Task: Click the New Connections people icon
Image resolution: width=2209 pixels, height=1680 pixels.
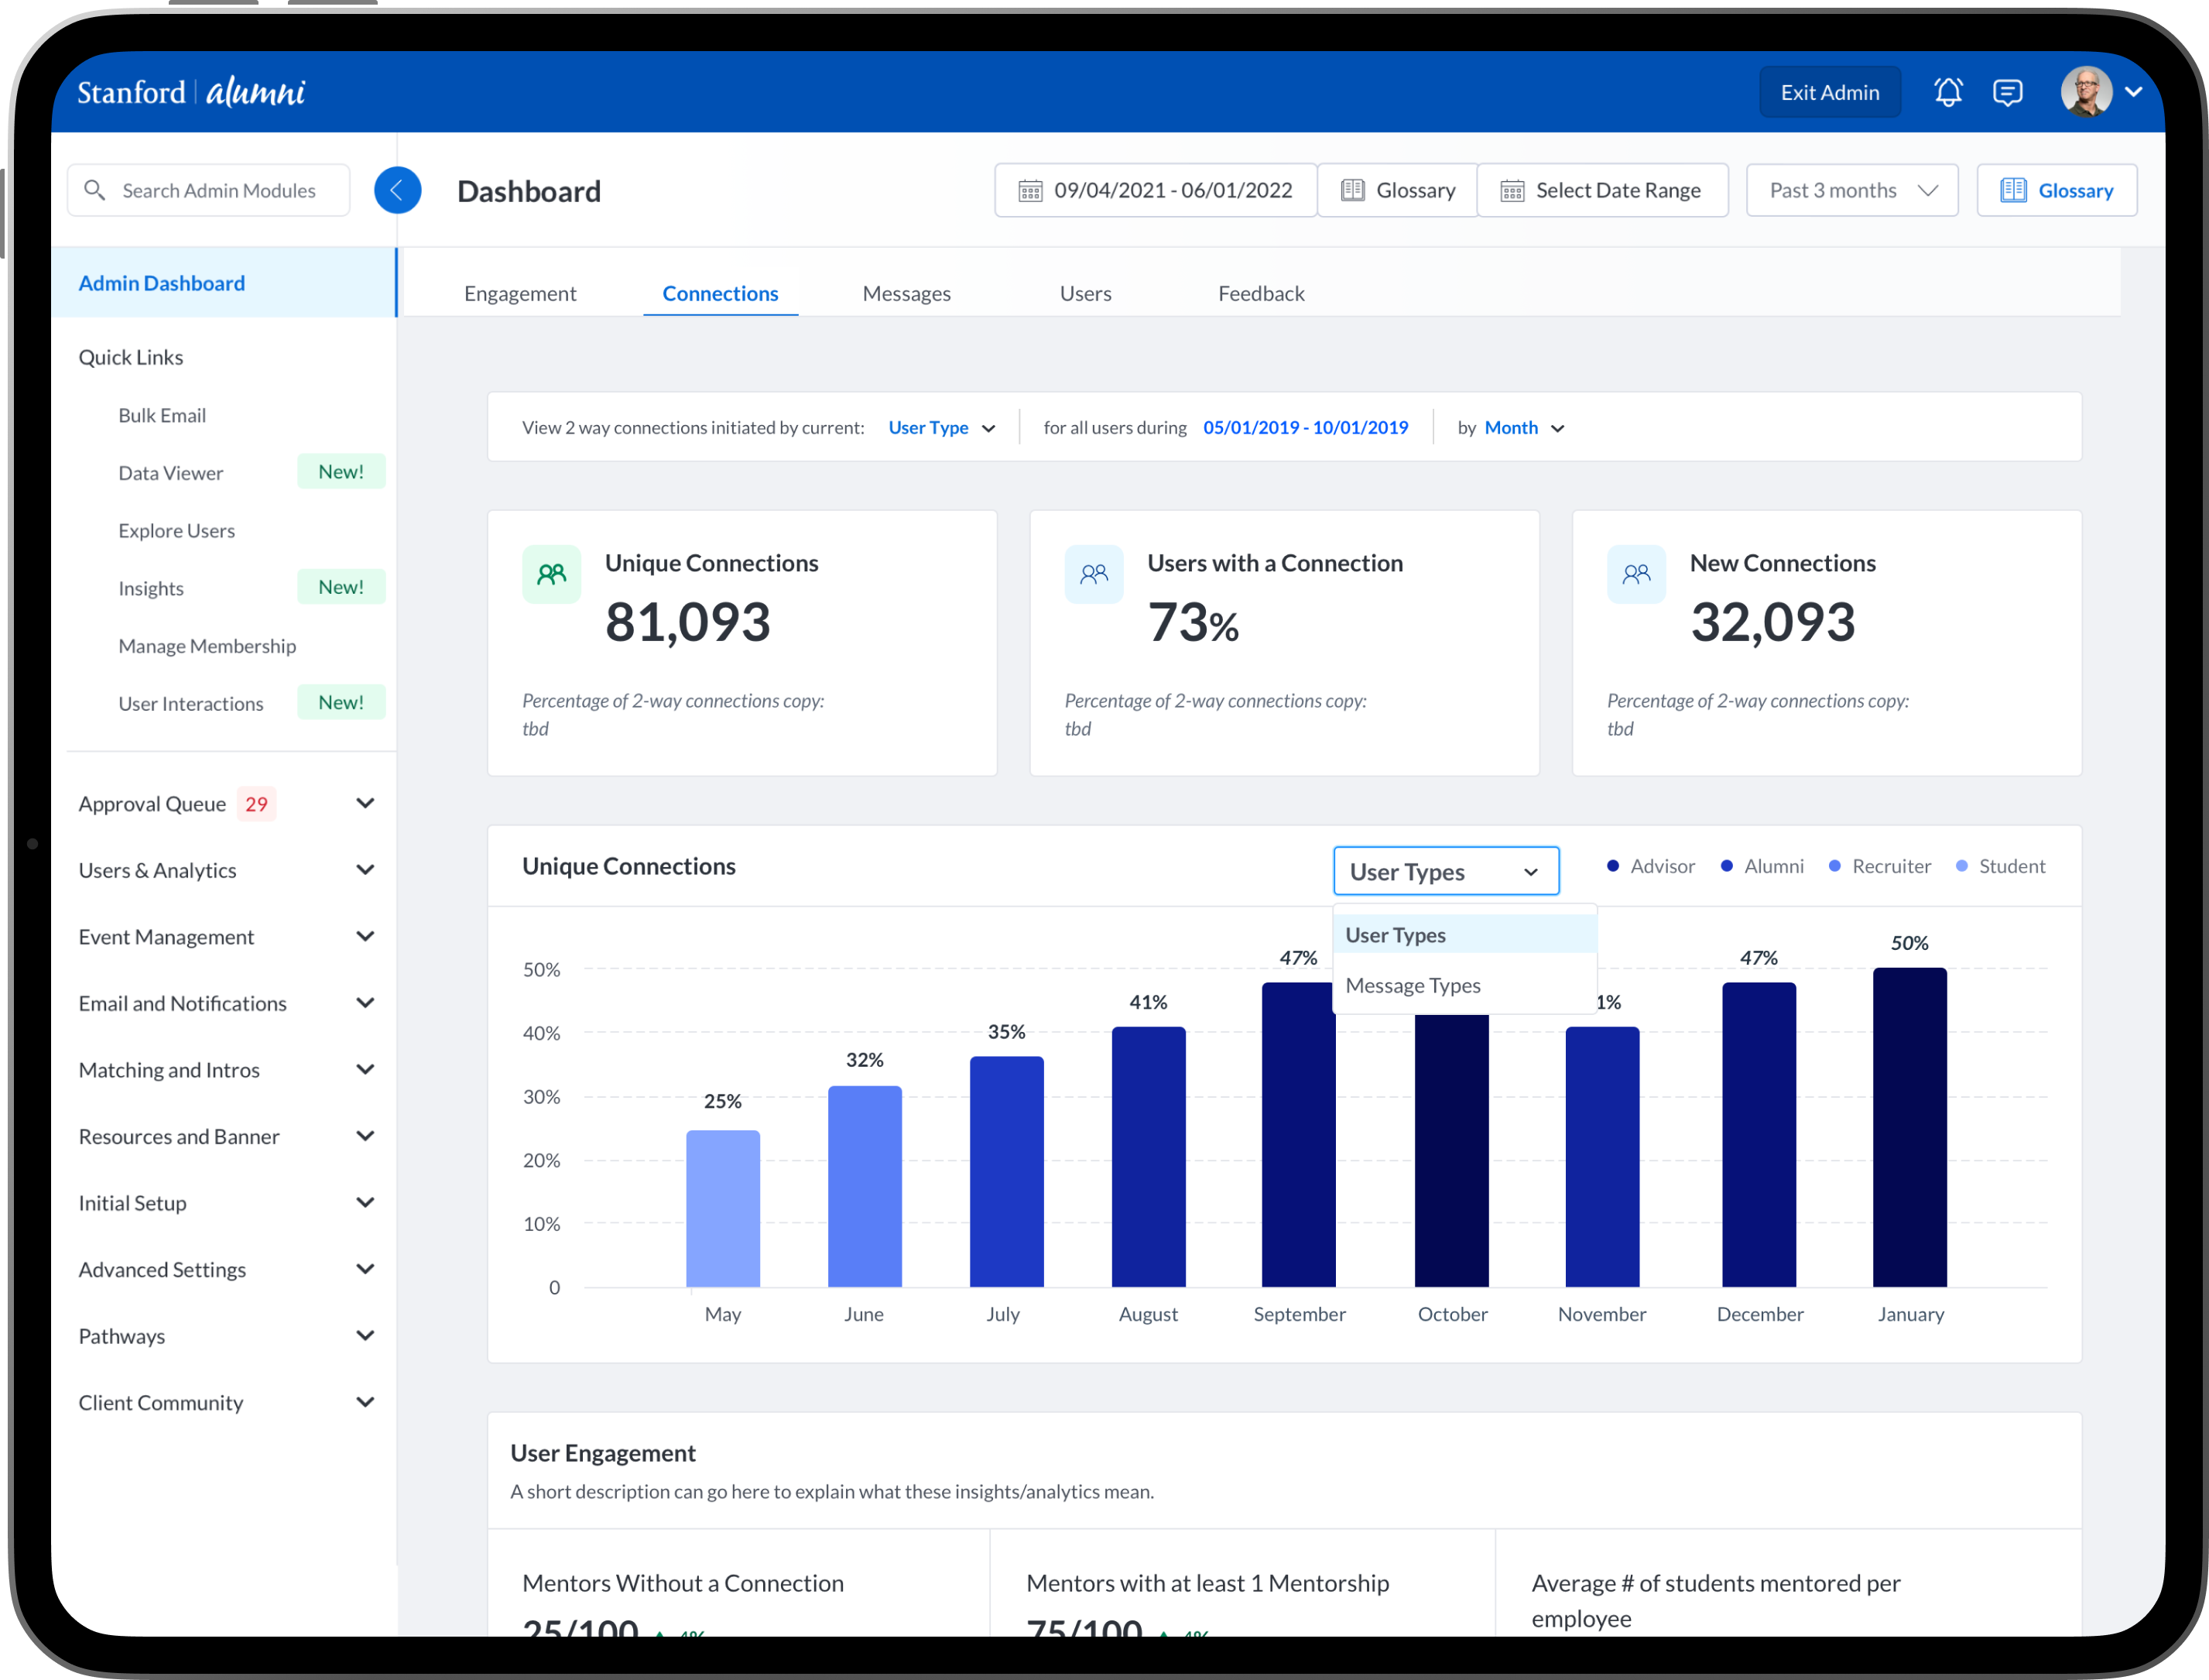Action: coord(1635,574)
